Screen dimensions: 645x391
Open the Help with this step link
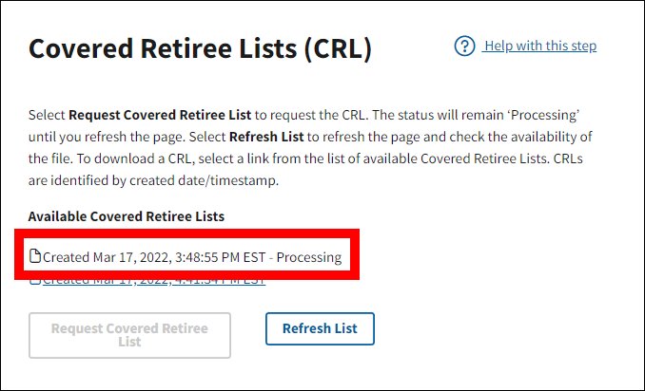[539, 47]
